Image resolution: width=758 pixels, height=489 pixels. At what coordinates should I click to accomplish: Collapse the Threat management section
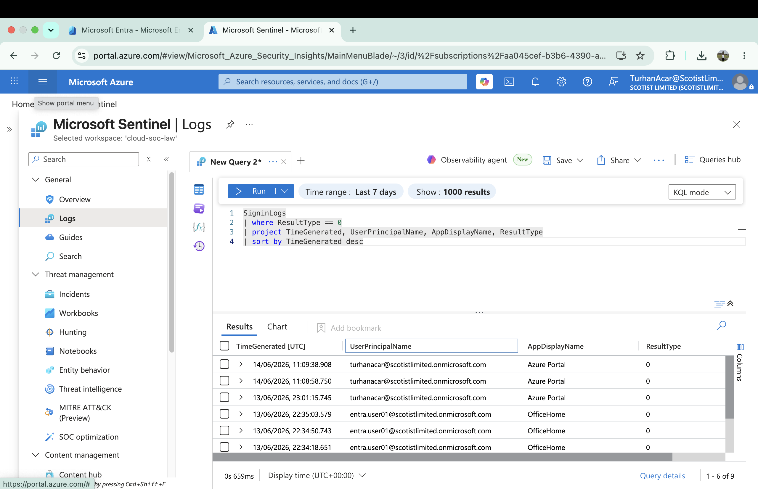click(x=36, y=274)
